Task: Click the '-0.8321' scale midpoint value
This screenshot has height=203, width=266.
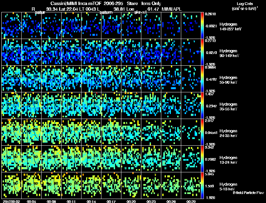Action: click(211, 26)
